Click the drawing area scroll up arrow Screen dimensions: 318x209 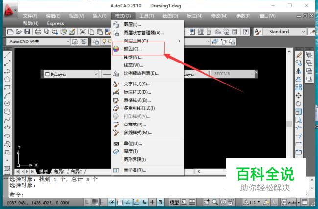point(289,52)
